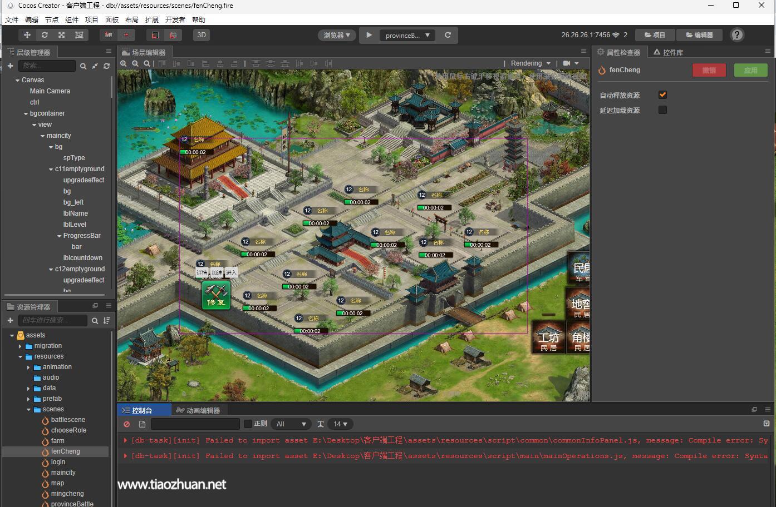776x507 pixels.
Task: Click the assets sort order icon
Action: click(x=106, y=320)
